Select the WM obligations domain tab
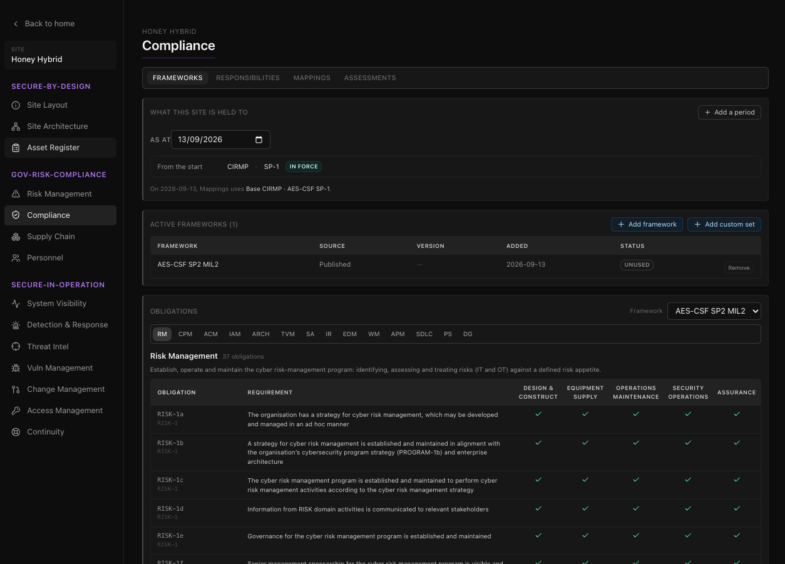 click(374, 334)
